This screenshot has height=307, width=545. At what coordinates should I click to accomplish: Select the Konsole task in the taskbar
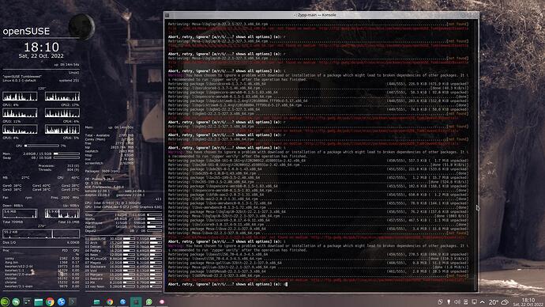136,301
